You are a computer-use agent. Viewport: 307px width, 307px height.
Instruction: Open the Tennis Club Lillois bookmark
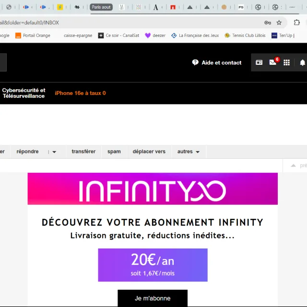(x=245, y=35)
